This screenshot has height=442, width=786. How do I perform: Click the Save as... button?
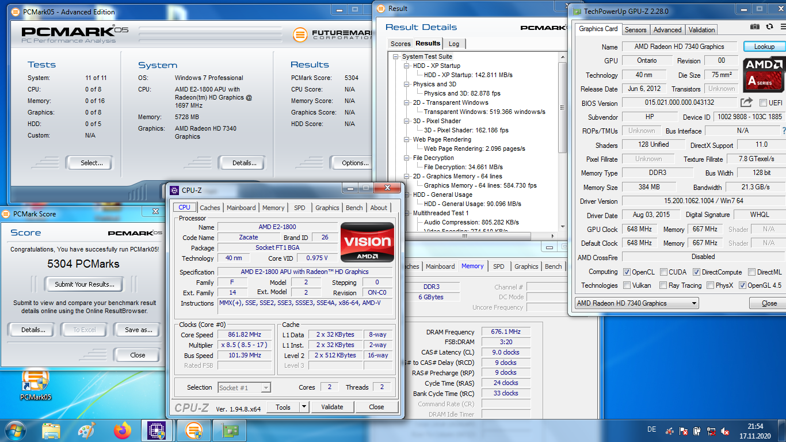139,330
